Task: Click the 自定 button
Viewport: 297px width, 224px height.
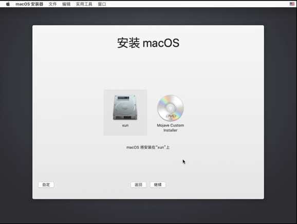Action: [x=46, y=184]
